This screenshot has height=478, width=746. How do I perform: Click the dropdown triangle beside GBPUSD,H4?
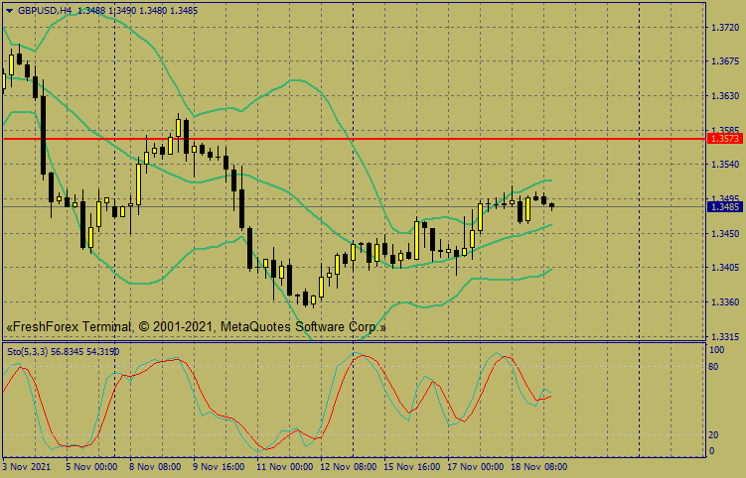tap(9, 10)
